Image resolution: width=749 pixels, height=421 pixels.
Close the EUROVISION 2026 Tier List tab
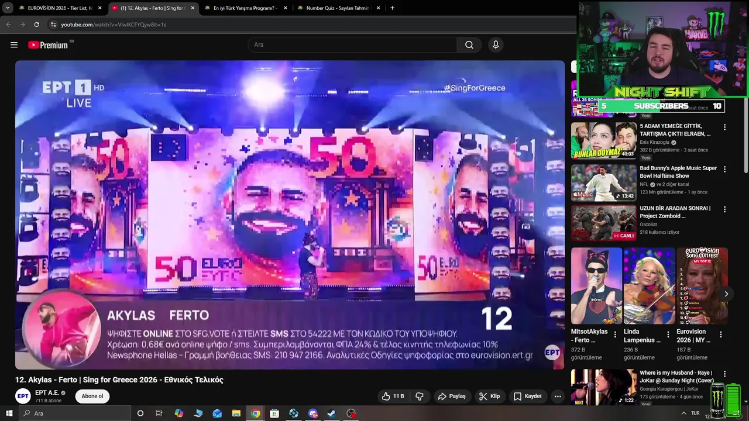point(99,8)
